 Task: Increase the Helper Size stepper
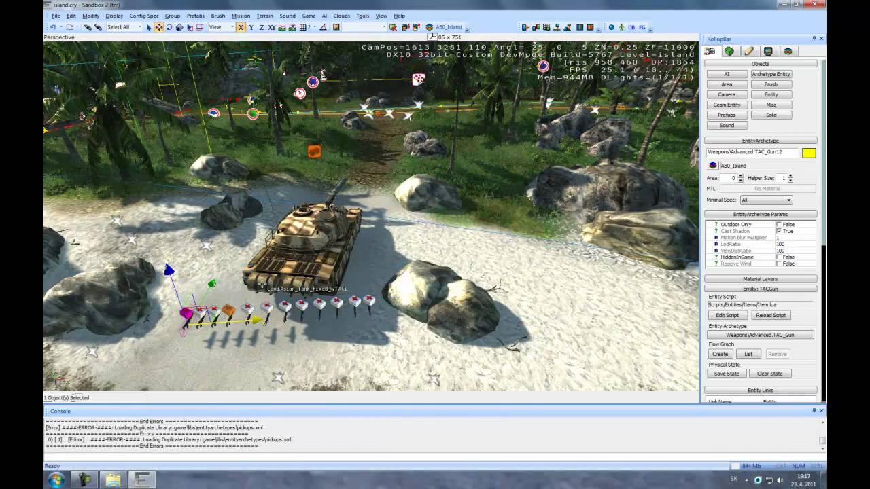[x=790, y=176]
